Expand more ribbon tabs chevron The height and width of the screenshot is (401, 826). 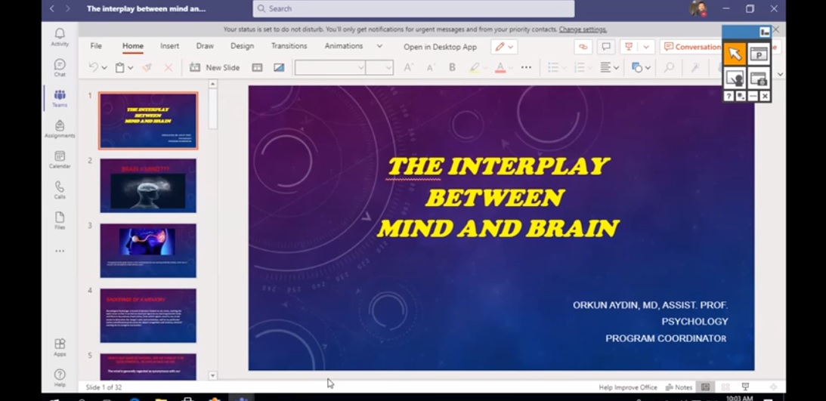tap(379, 46)
